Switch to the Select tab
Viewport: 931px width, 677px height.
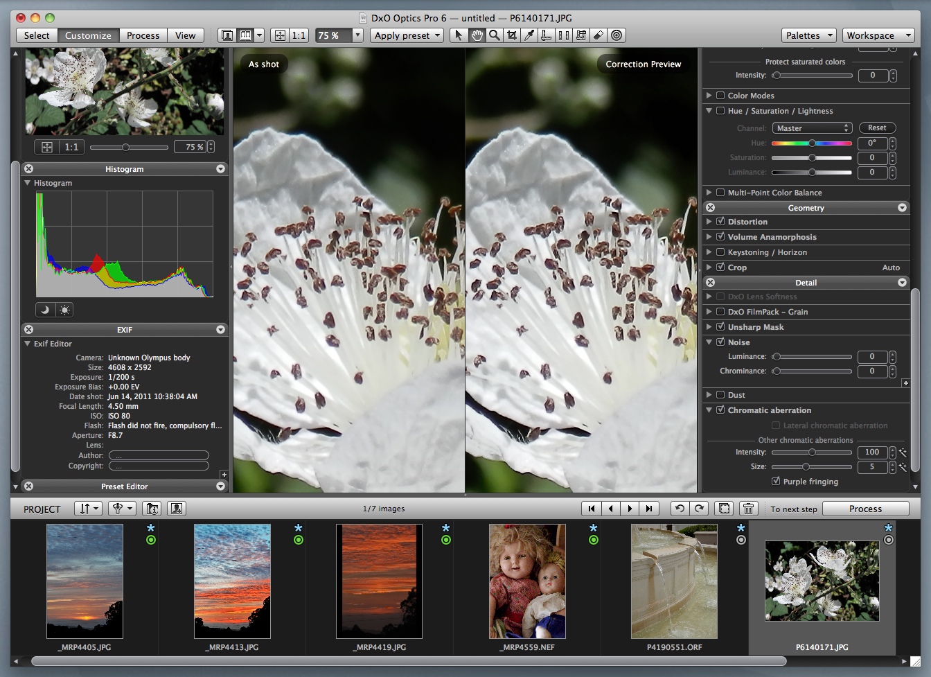pos(37,35)
